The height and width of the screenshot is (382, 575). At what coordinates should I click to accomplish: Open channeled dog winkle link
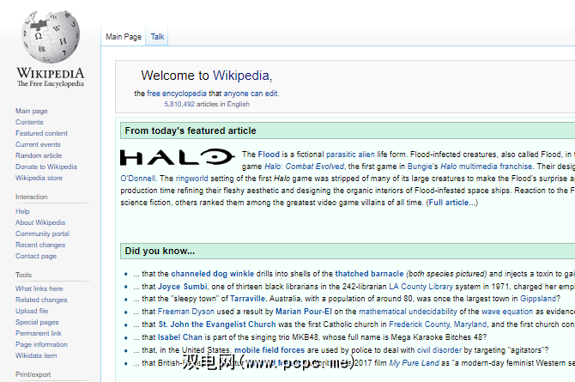(x=212, y=274)
